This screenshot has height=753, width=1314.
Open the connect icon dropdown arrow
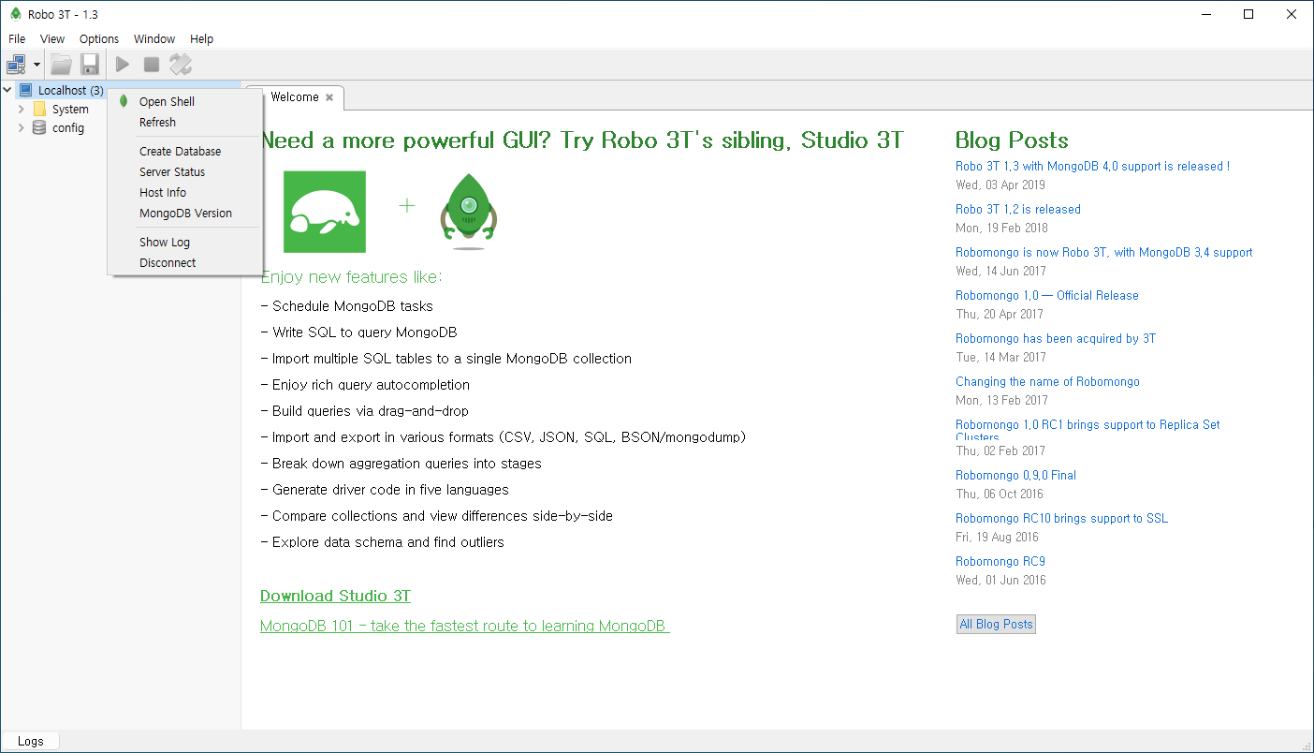coord(37,65)
